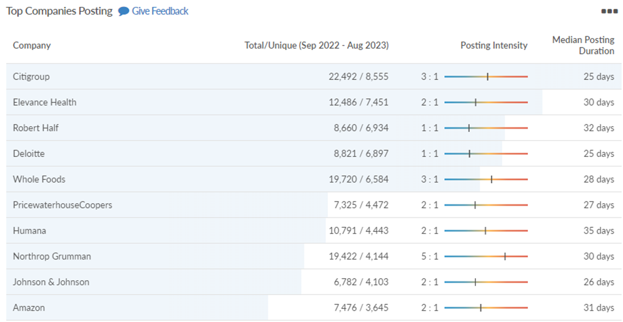Click PricewaterhouseCoopers in the company list
This screenshot has height=322, width=623.
(63, 205)
